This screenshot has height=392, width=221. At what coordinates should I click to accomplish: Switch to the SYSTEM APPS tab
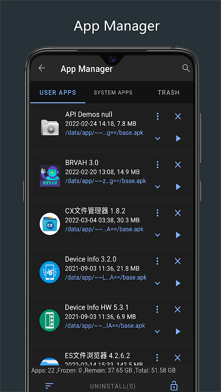[113, 93]
